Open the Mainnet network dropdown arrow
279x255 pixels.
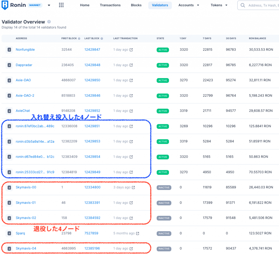(49, 5)
